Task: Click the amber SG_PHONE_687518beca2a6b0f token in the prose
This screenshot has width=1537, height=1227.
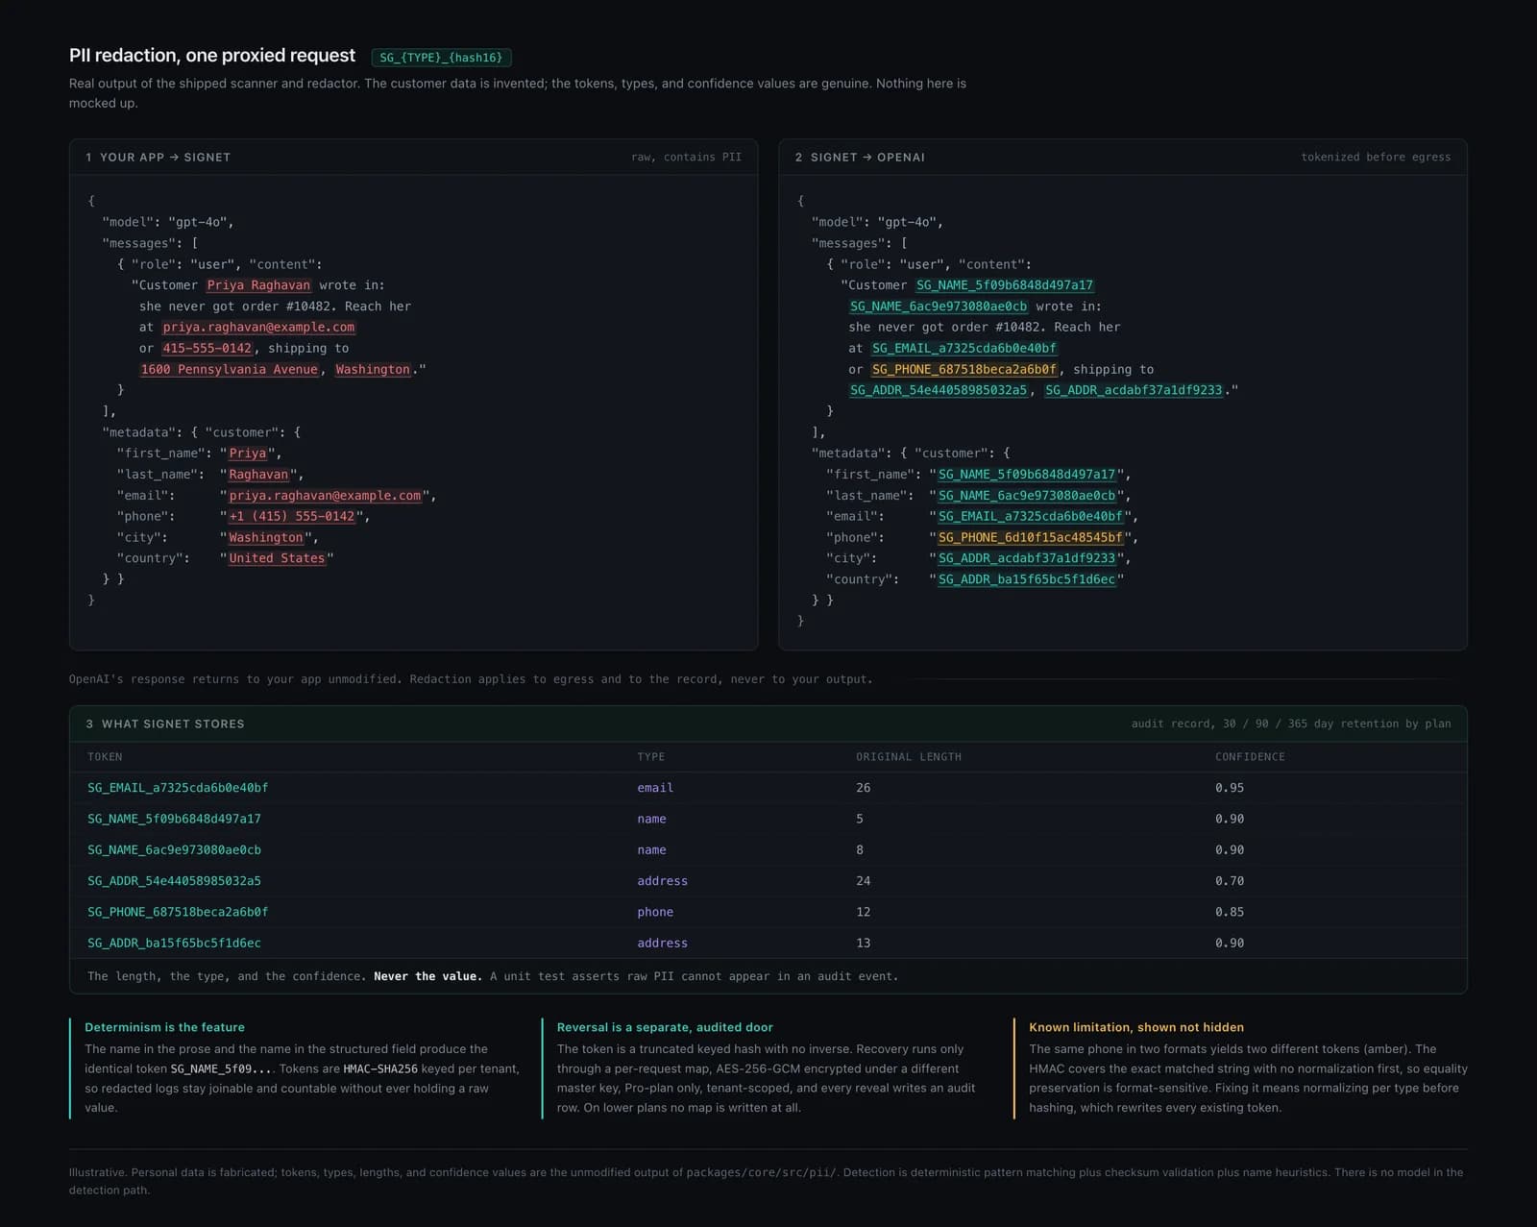Action: point(964,370)
